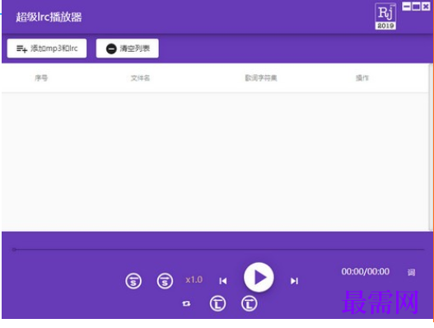This screenshot has height=328, width=434.
Task: Click the 操作 column header
Action: pyautogui.click(x=362, y=77)
